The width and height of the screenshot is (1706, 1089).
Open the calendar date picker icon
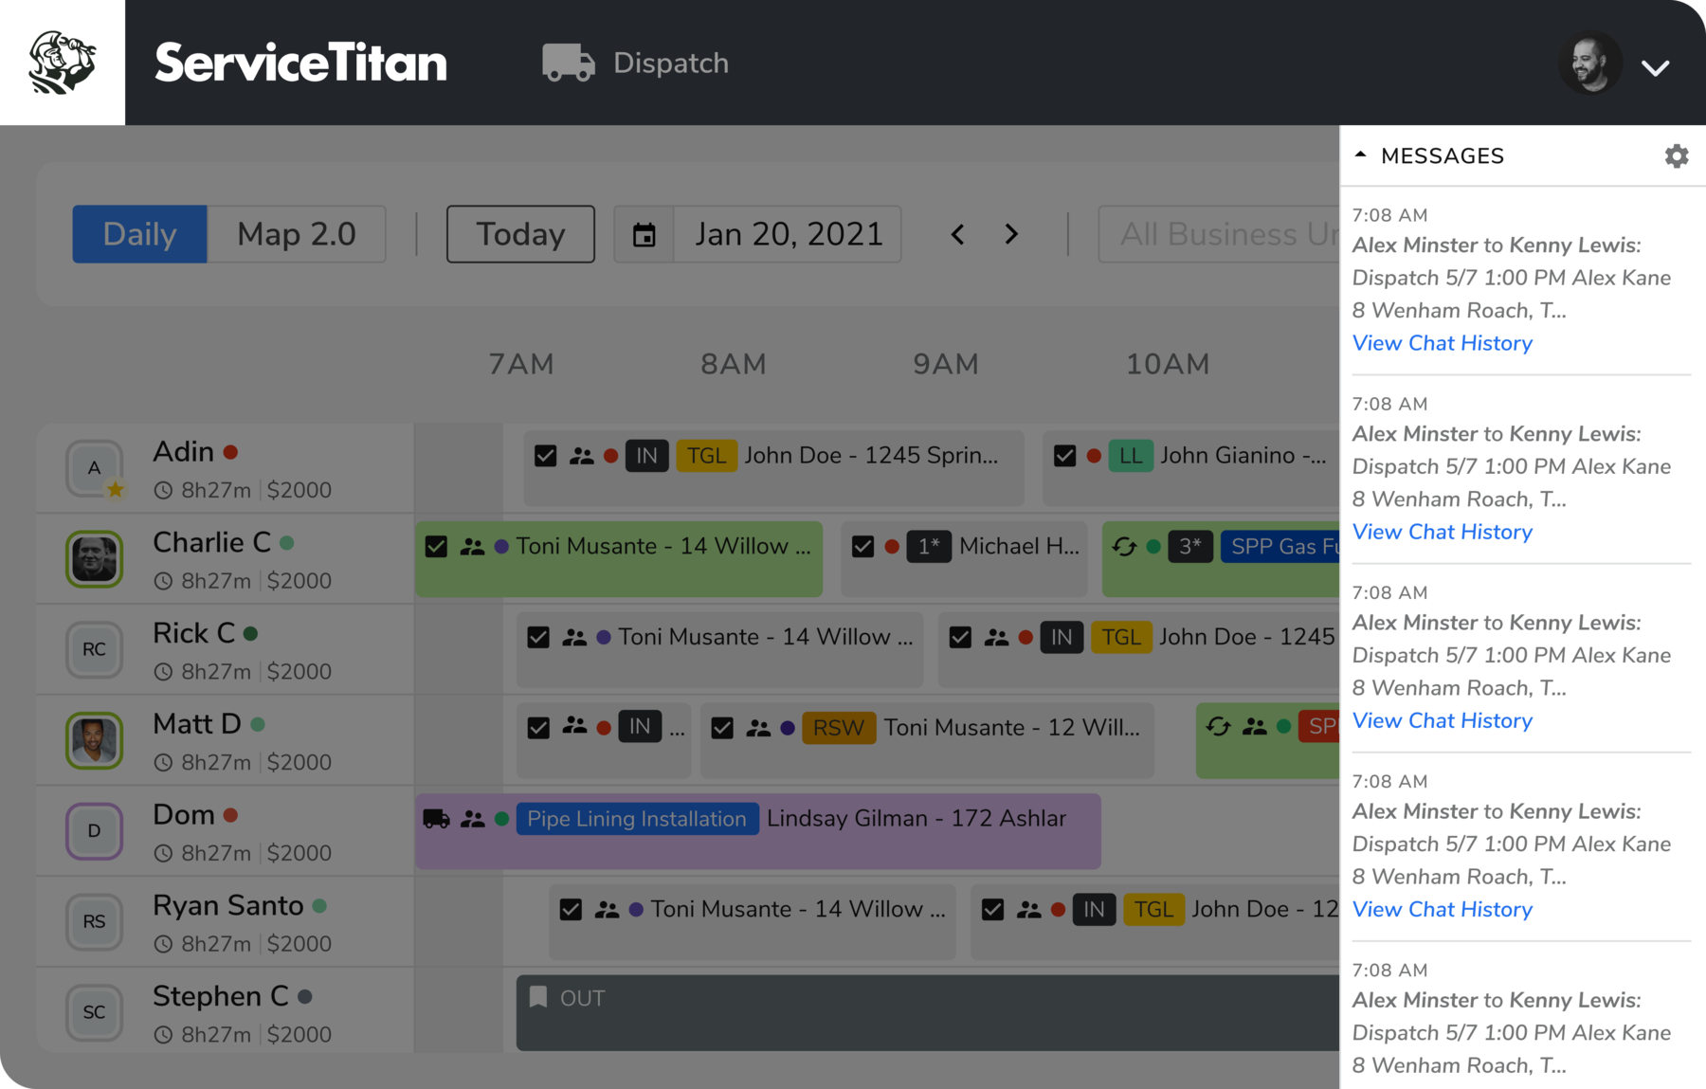point(644,234)
